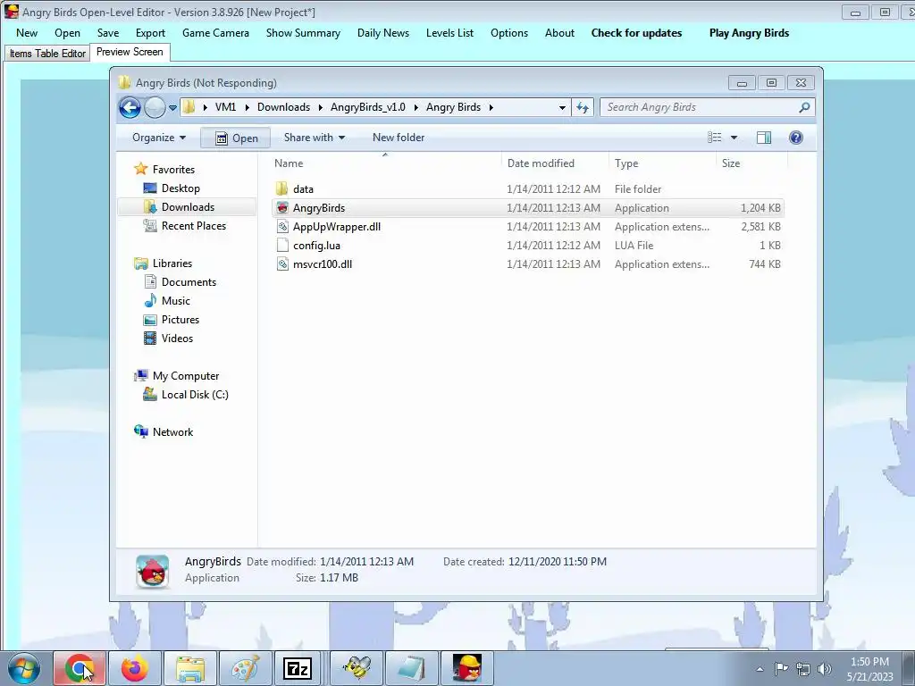Click the Windows Start button
Screen dimensions: 915x686
click(24, 668)
